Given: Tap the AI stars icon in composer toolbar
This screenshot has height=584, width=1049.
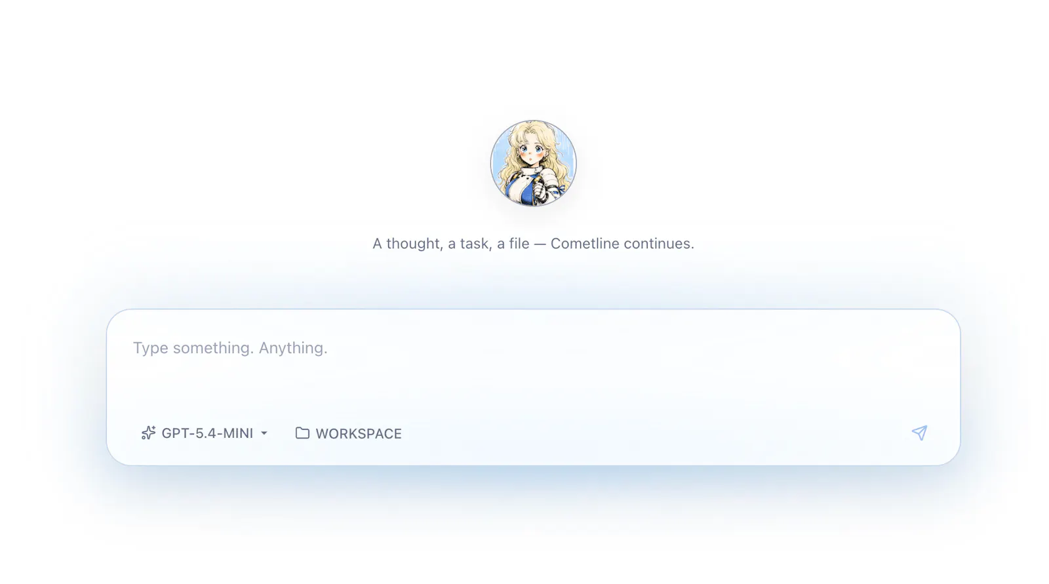Looking at the screenshot, I should pyautogui.click(x=149, y=433).
